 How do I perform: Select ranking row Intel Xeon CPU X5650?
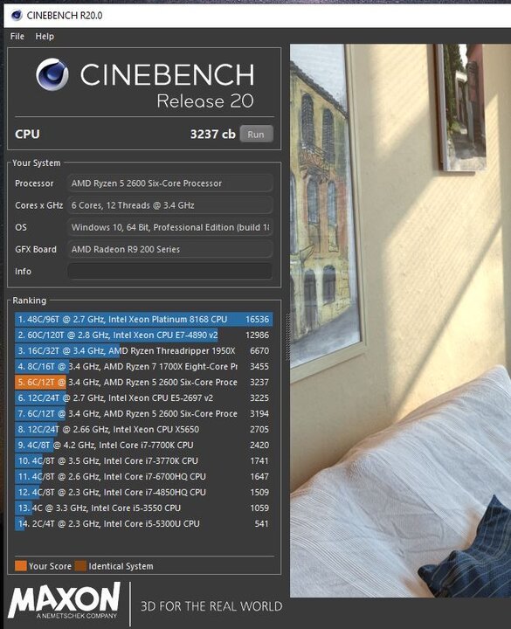(x=143, y=429)
